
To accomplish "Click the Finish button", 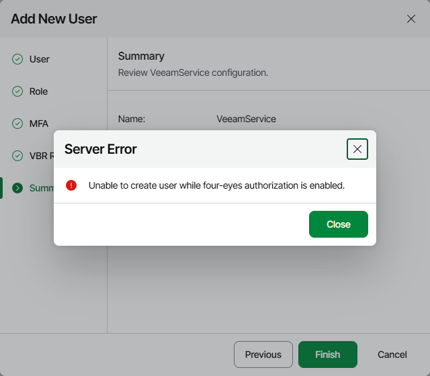I will tap(328, 355).
